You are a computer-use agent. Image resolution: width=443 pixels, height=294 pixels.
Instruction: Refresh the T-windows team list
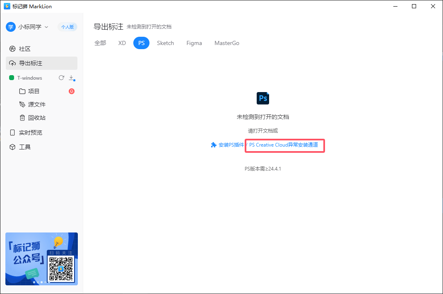pyautogui.click(x=61, y=78)
